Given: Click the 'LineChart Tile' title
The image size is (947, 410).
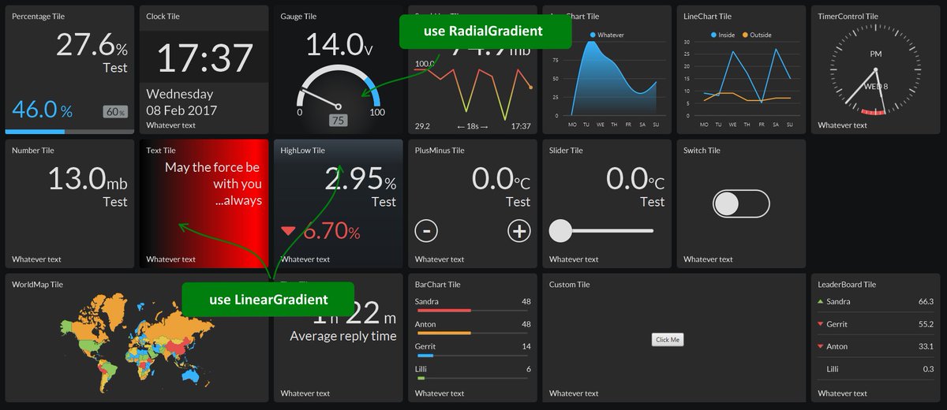Looking at the screenshot, I should 708,16.
